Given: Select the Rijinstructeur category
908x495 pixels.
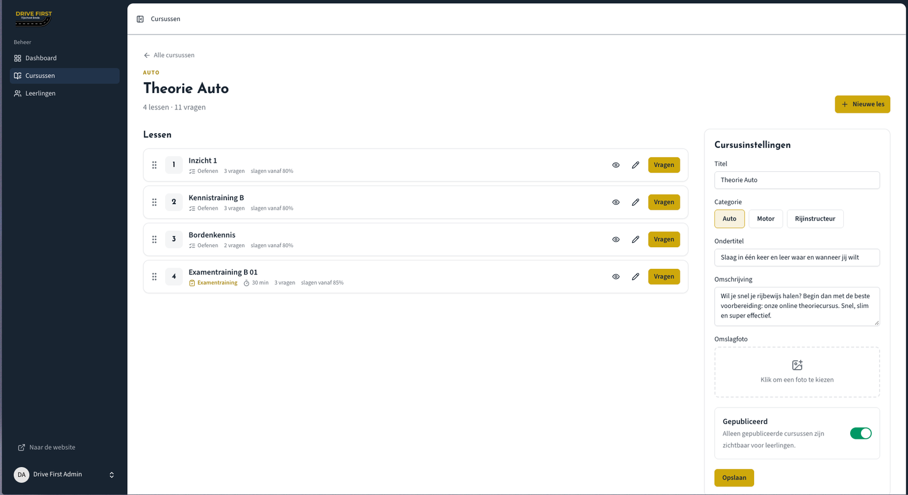Looking at the screenshot, I should pyautogui.click(x=815, y=219).
